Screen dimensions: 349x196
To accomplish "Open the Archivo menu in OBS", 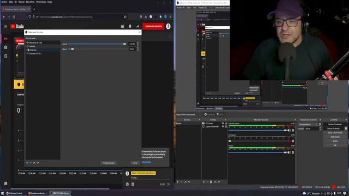I will coord(180,8).
